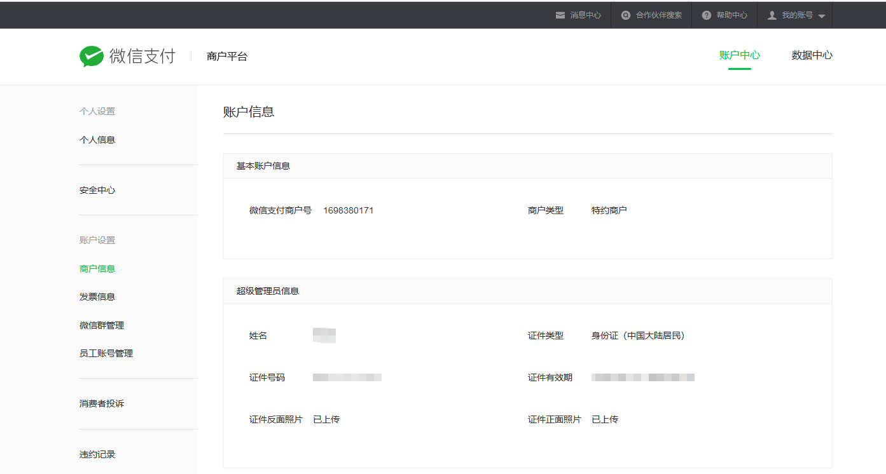
Task: Click the 商户类型 label
Action: [x=546, y=210]
